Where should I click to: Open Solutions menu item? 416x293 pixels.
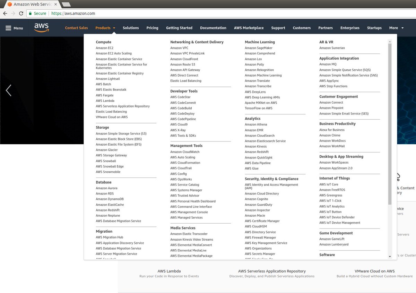click(x=131, y=28)
